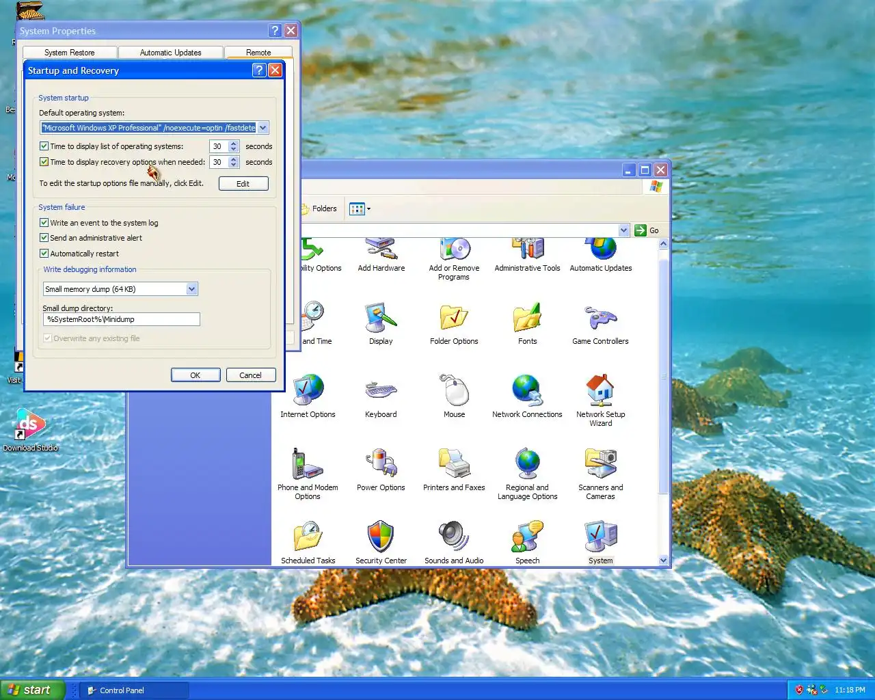875x700 pixels.
Task: Open Add or Remove Programs icon
Action: (x=454, y=259)
